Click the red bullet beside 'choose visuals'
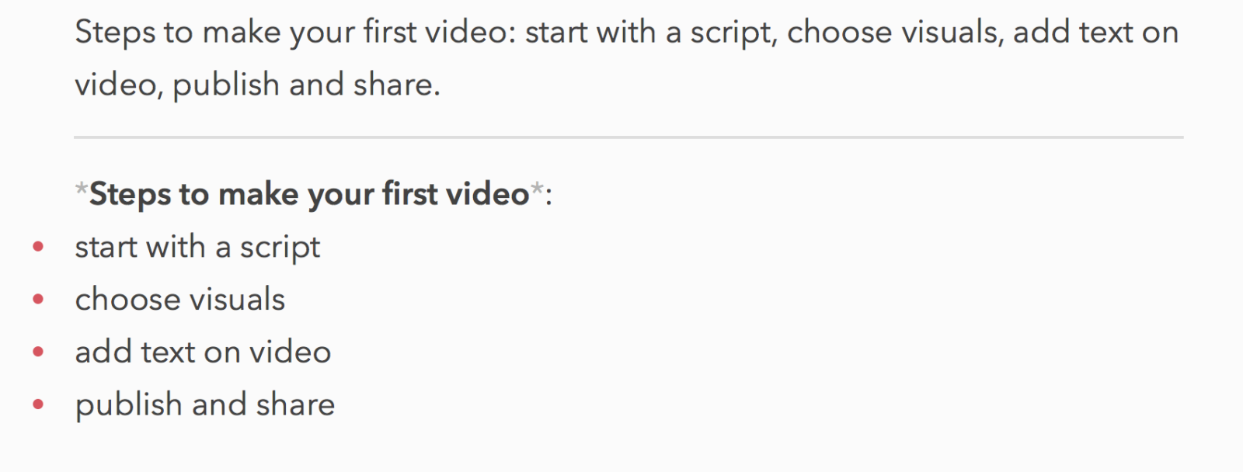Screen dimensions: 1243x472 pyautogui.click(x=38, y=300)
